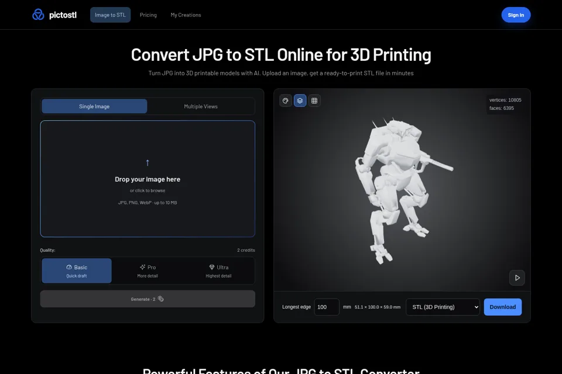562x374 pixels.
Task: Click the Generate button
Action: 148,299
